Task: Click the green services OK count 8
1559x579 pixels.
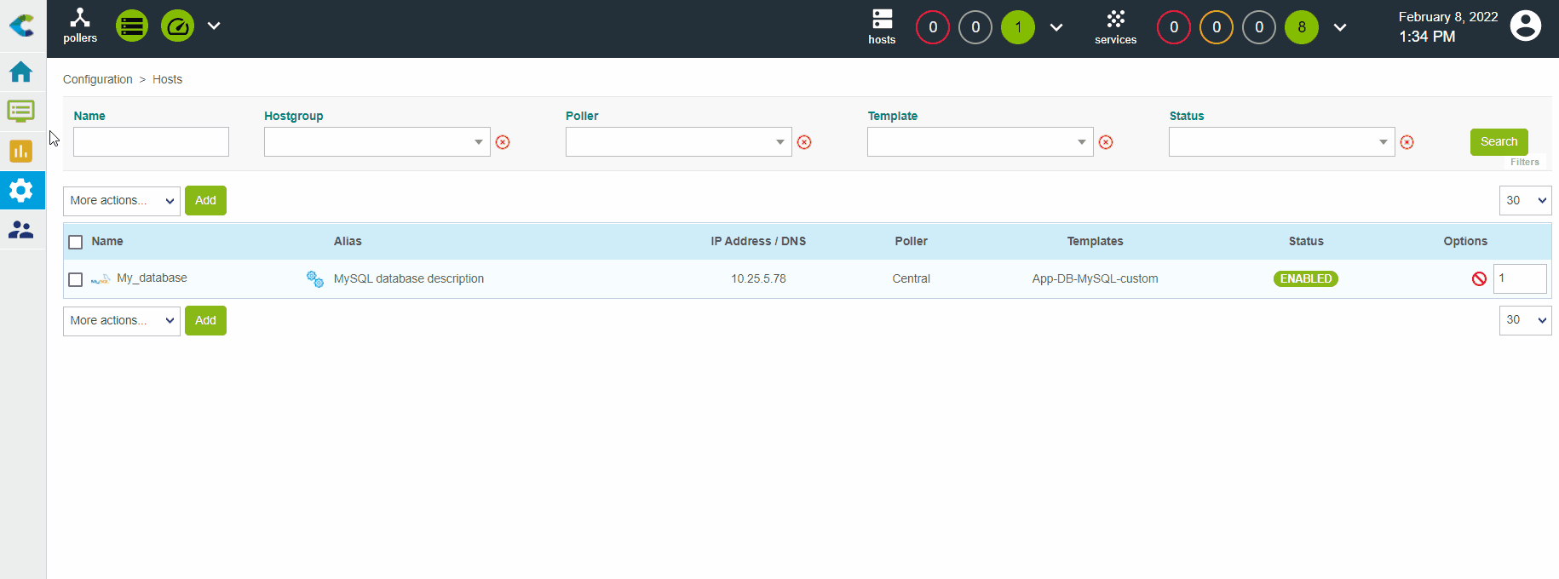Action: click(1301, 27)
